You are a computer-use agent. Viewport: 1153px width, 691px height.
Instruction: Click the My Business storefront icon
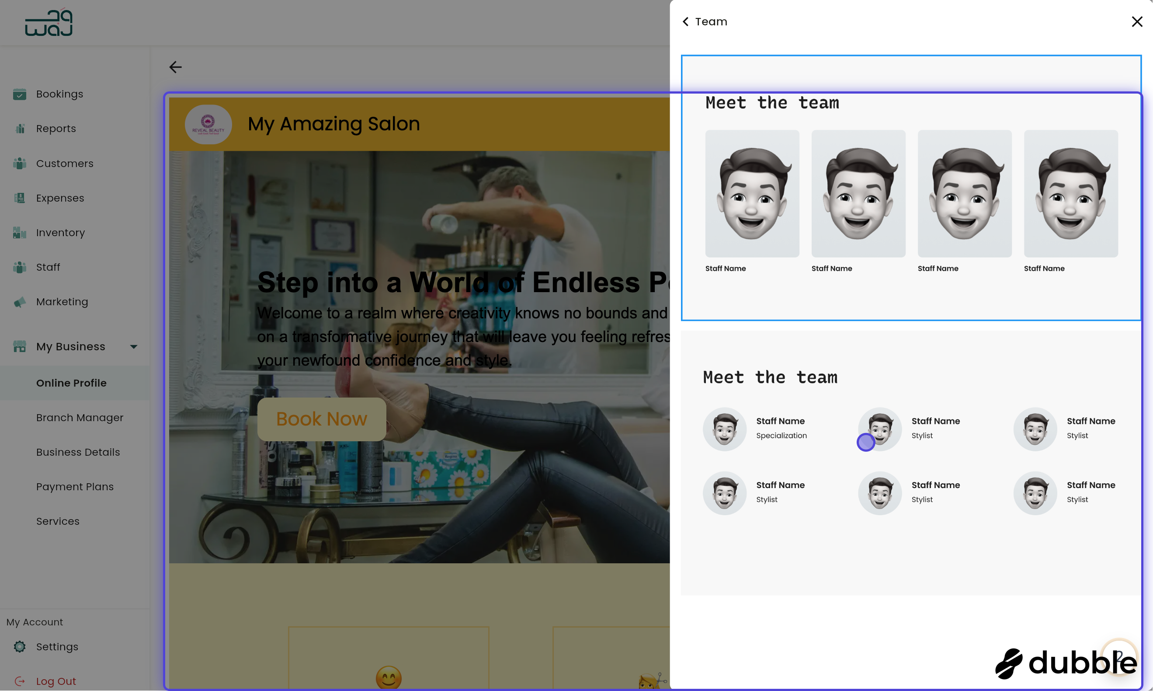point(20,346)
